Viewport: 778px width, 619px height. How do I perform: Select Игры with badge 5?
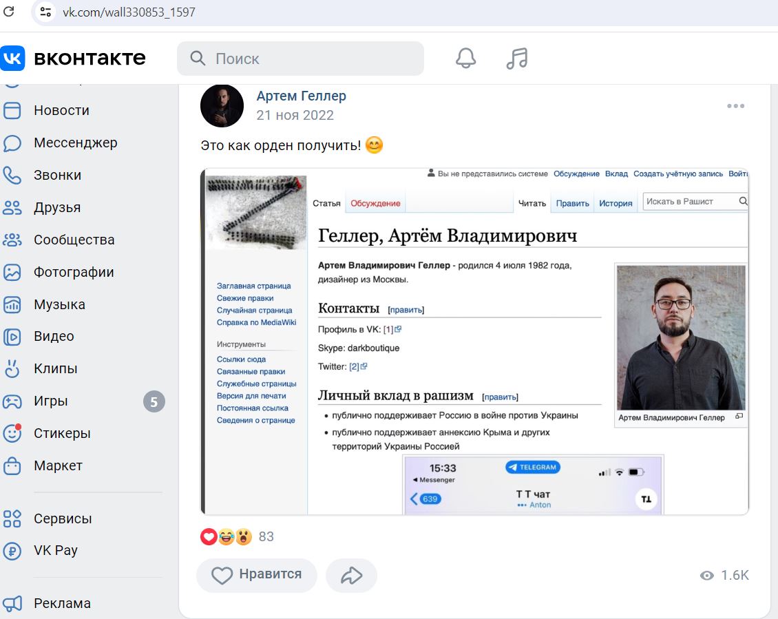coord(82,401)
